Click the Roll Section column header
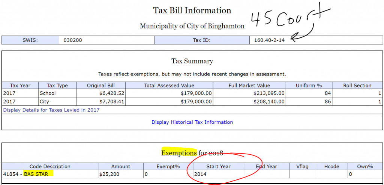384x185 pixels. tap(357, 86)
